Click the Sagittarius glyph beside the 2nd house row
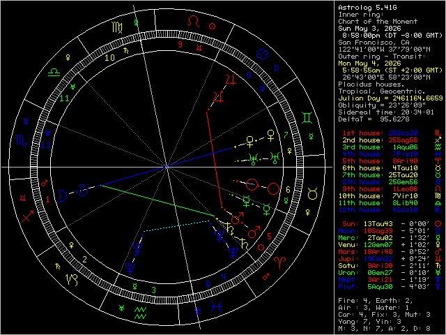Image resolution: width=446 pixels, height=335 pixels. [x=438, y=140]
